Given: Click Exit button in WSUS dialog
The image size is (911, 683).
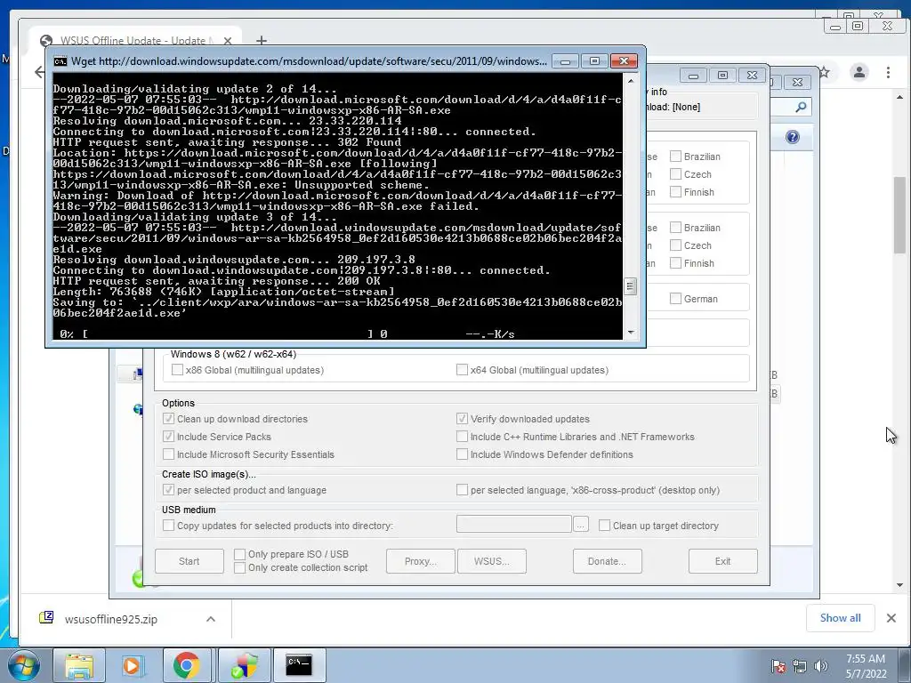Looking at the screenshot, I should point(722,561).
